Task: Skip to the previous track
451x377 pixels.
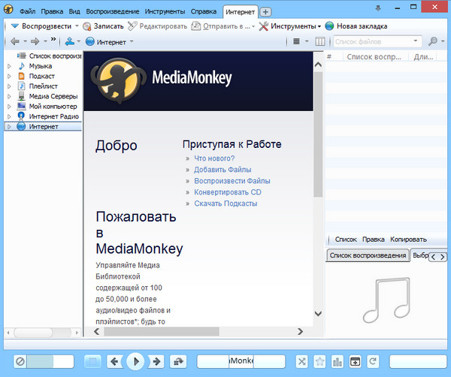Action: coord(114,361)
